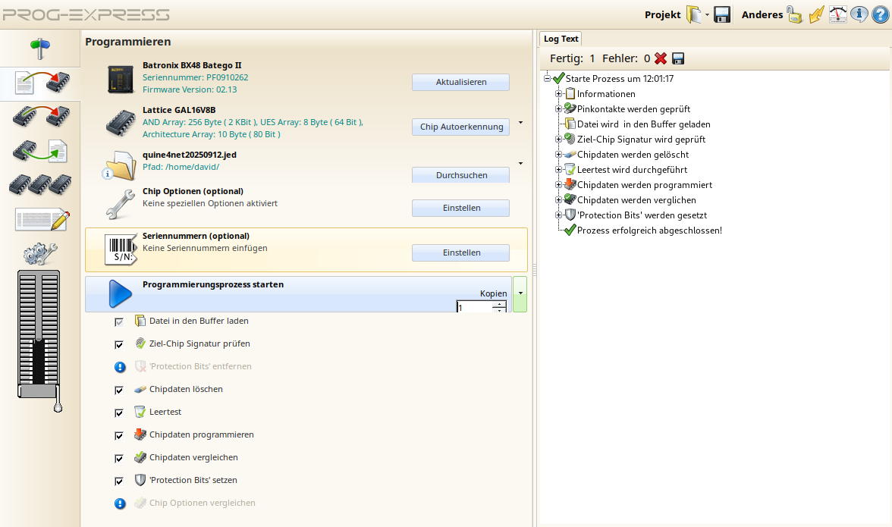Click the blue play icon to start programming
The width and height of the screenshot is (892, 527).
(120, 293)
